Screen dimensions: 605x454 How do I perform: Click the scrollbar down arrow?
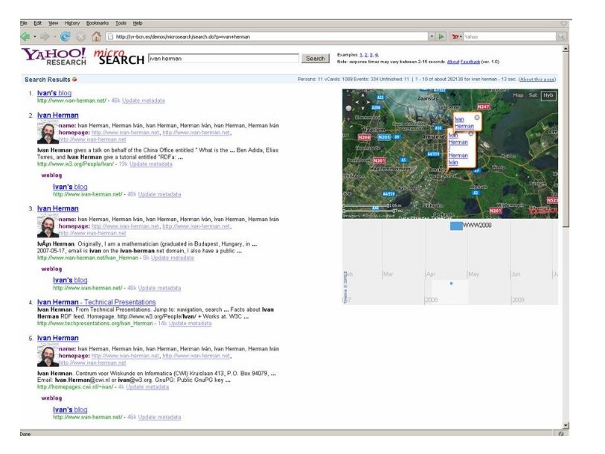566,425
